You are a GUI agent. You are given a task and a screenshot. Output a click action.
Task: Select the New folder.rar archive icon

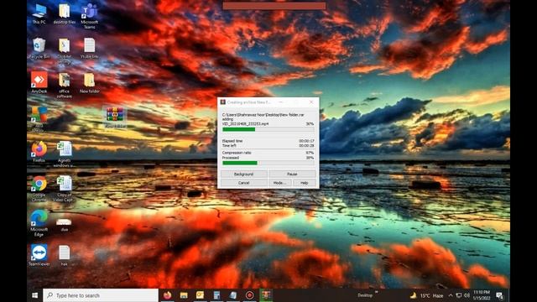tap(115, 117)
